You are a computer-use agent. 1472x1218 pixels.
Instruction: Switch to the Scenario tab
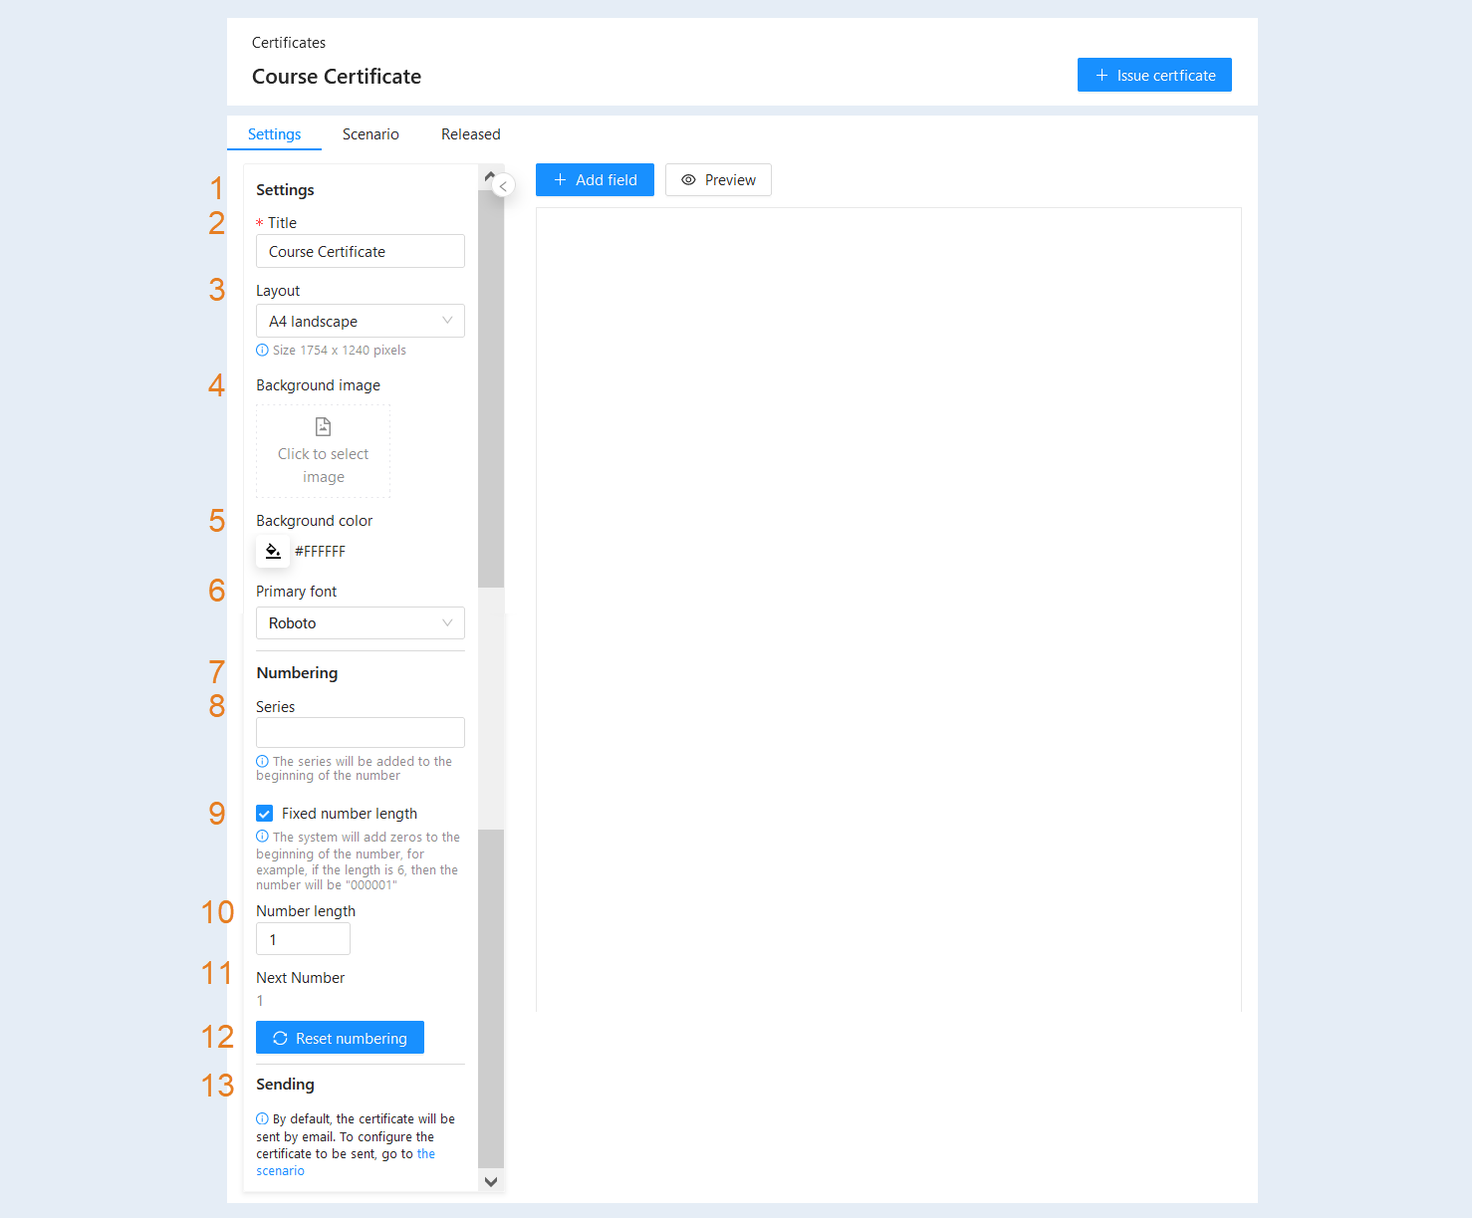tap(370, 134)
